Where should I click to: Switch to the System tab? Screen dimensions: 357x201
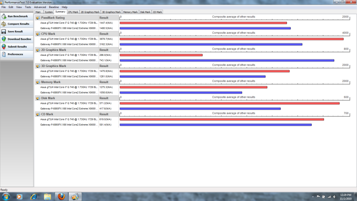tap(49, 12)
